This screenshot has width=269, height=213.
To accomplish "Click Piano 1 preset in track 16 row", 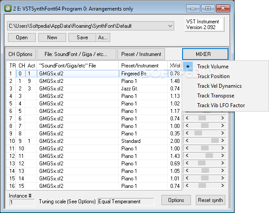I will (x=143, y=186).
